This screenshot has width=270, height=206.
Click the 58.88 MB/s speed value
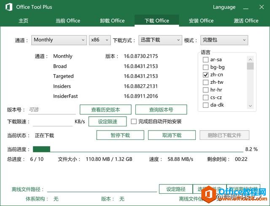tap(180, 159)
